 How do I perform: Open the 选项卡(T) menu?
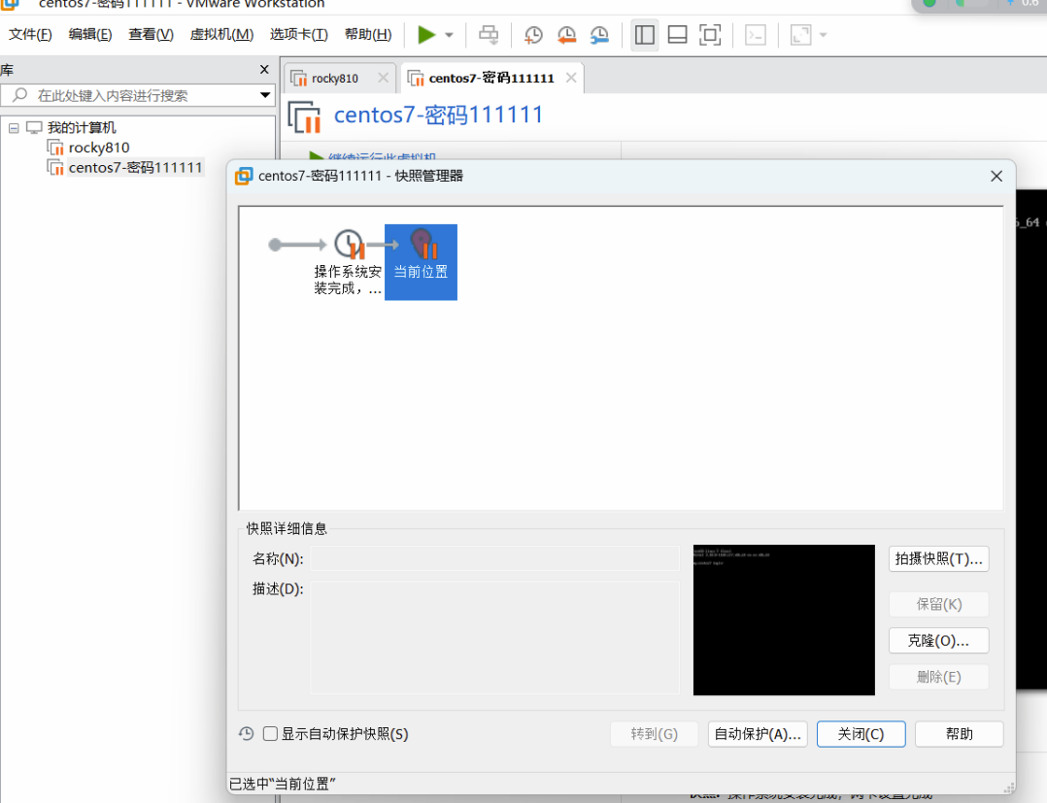pos(298,35)
